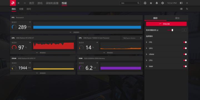
Task: Click into the search input field
Action: (x=130, y=3)
